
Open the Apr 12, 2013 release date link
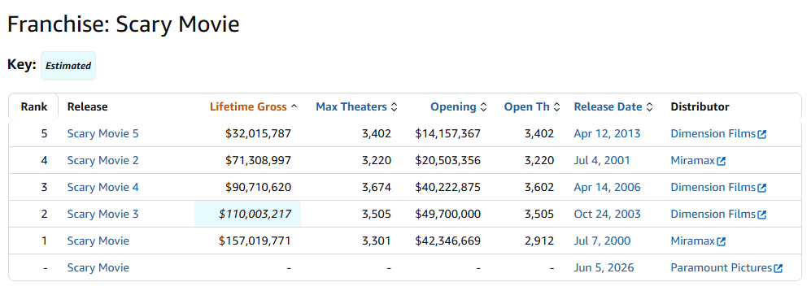(x=607, y=133)
